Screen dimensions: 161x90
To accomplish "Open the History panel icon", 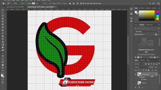I will pos(131,9).
